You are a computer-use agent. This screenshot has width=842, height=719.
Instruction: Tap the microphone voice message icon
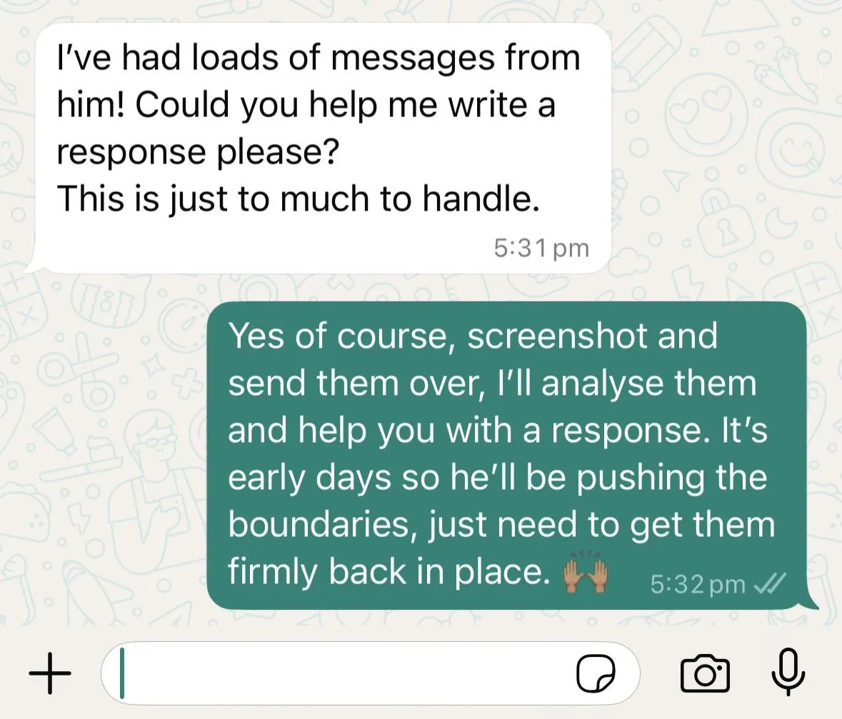click(x=788, y=672)
